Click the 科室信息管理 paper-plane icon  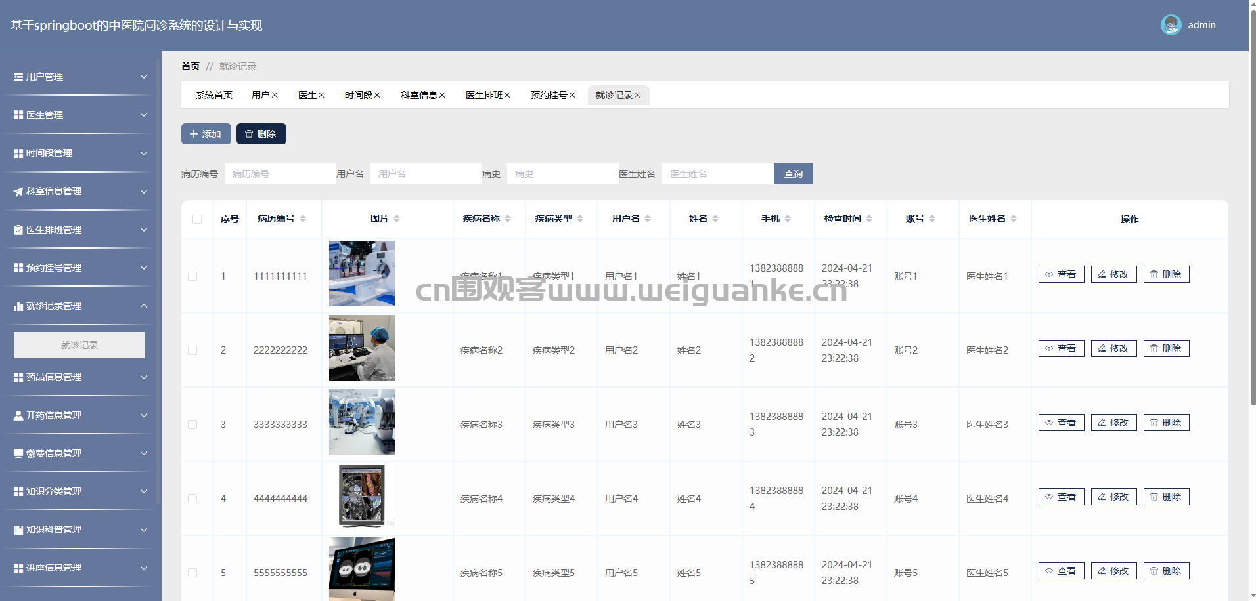point(18,192)
